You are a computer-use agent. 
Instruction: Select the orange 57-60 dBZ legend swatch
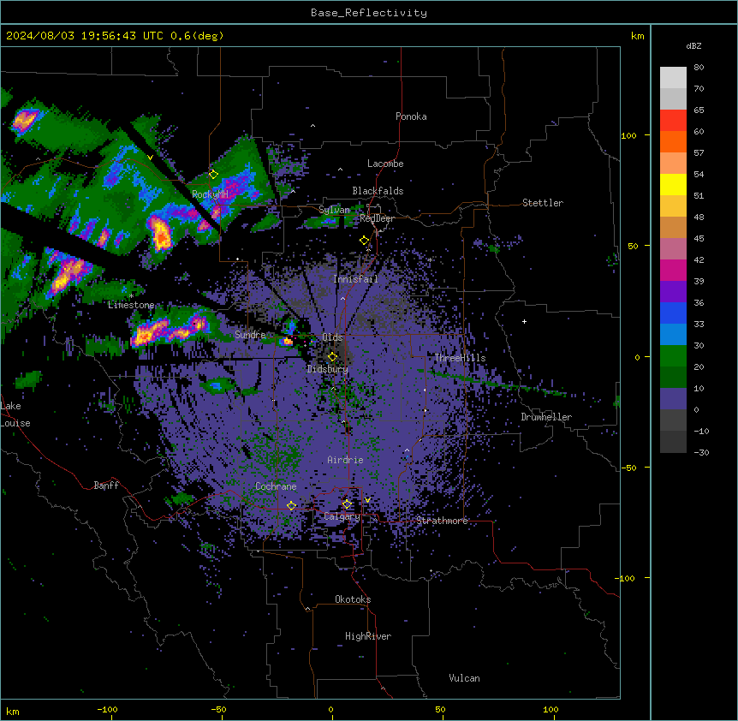point(673,141)
